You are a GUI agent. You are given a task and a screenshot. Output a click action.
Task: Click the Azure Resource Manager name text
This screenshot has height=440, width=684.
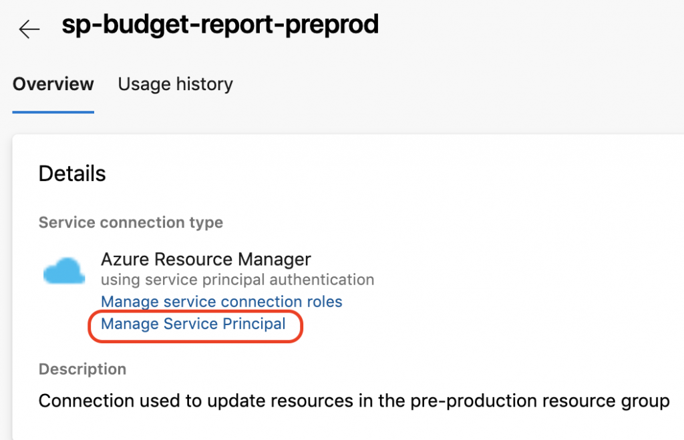(x=206, y=259)
